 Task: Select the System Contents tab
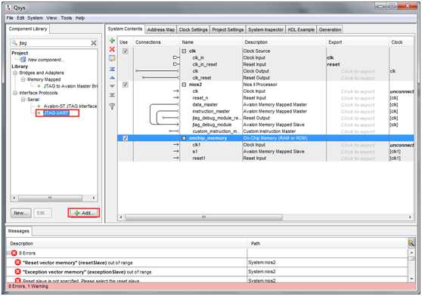coord(125,29)
